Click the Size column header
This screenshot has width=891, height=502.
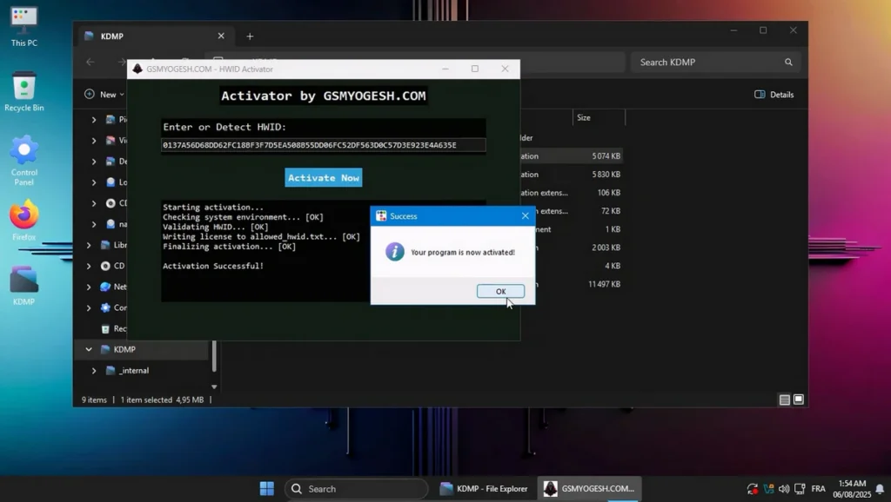point(584,117)
